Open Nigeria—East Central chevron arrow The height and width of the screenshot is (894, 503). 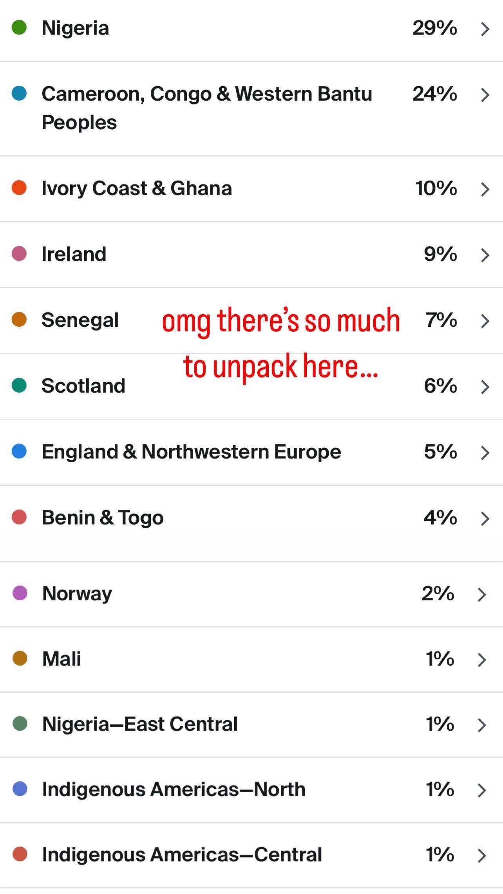tap(482, 725)
